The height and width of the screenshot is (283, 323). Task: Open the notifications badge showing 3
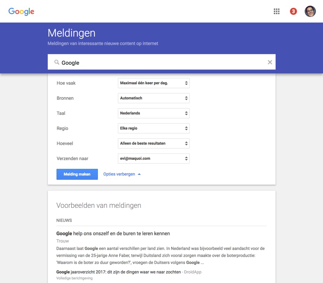click(x=293, y=11)
